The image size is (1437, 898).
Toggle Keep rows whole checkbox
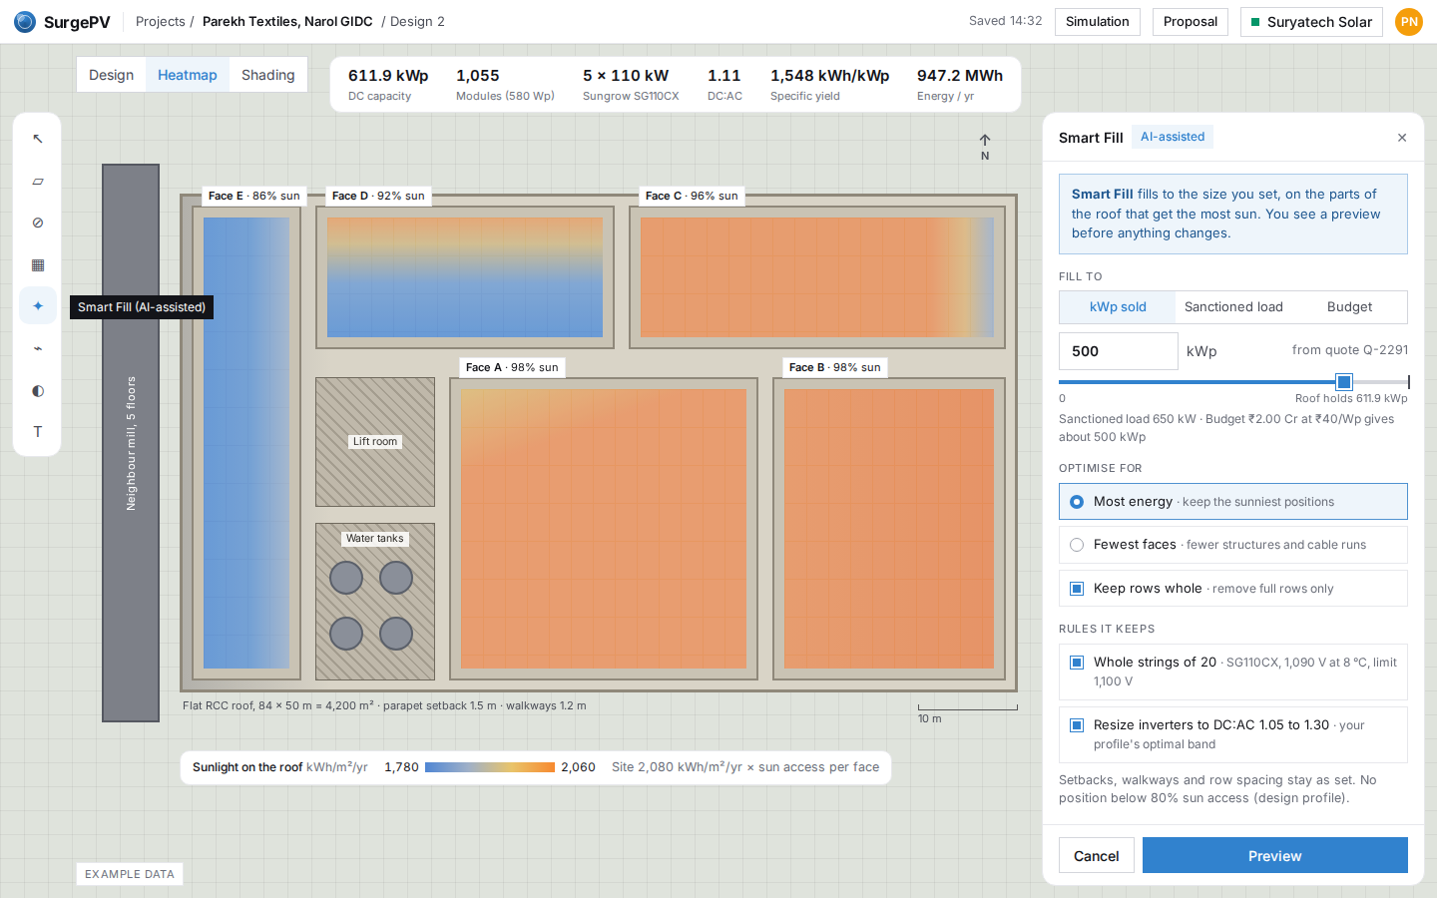[1077, 589]
